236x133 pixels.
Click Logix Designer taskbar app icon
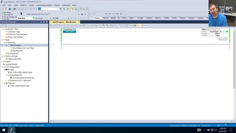pyautogui.click(x=11, y=130)
